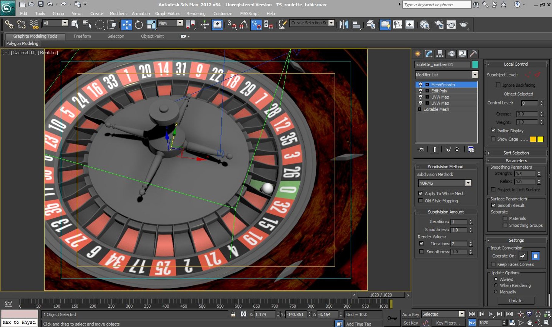Click the Key Filters button
The image size is (552, 327).
(448, 323)
